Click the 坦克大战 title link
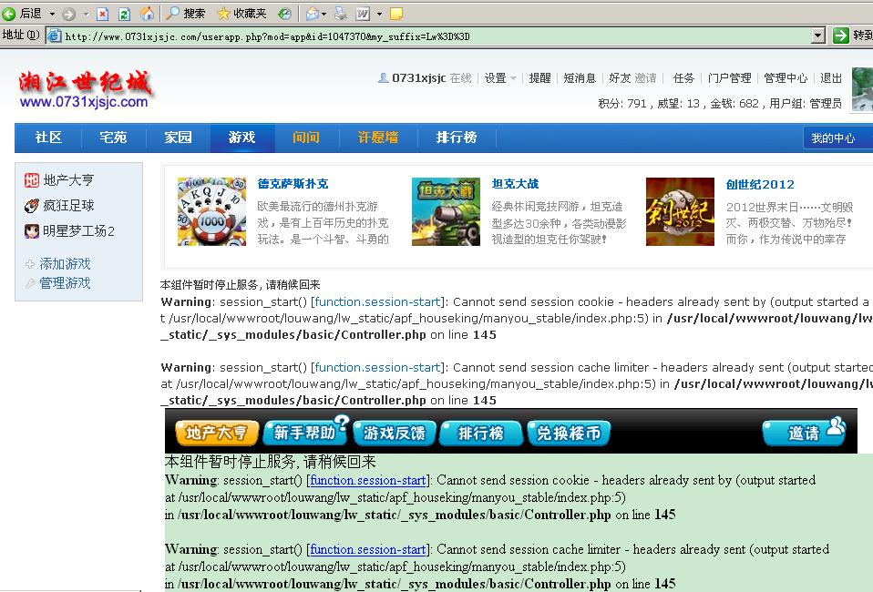This screenshot has height=592, width=873. [516, 184]
